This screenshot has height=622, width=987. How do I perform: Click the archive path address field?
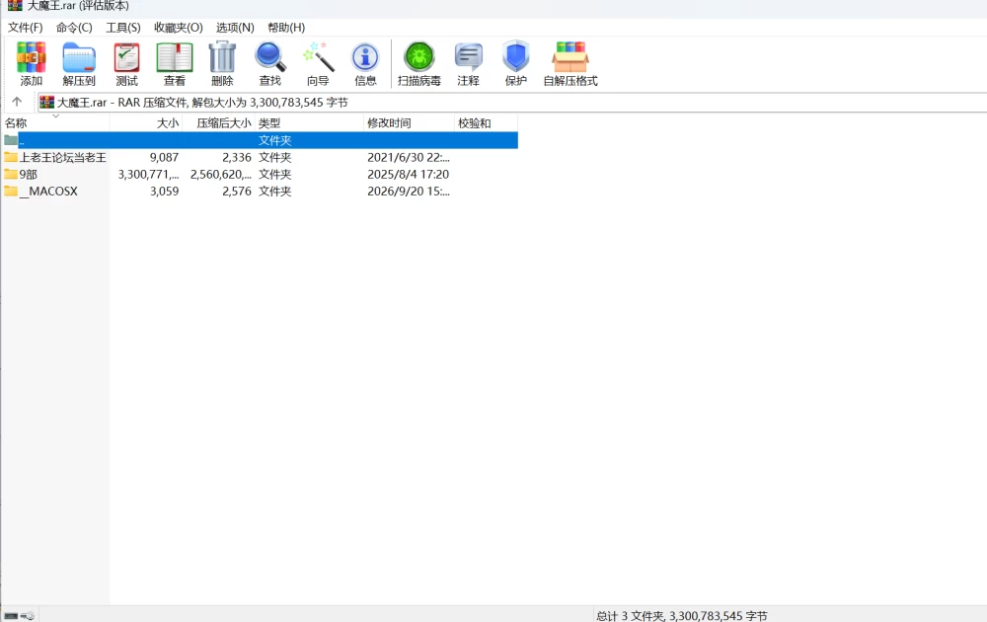511,102
